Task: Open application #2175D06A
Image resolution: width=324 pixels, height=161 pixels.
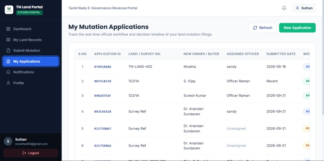Action: tap(103, 146)
